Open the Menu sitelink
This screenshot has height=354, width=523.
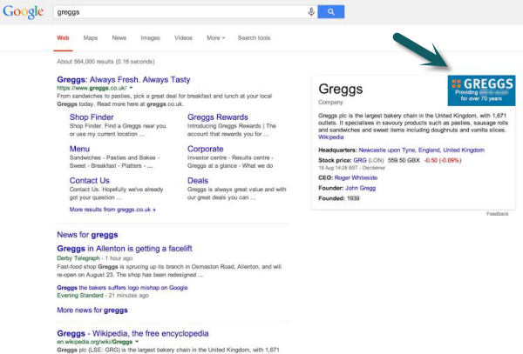[79, 149]
